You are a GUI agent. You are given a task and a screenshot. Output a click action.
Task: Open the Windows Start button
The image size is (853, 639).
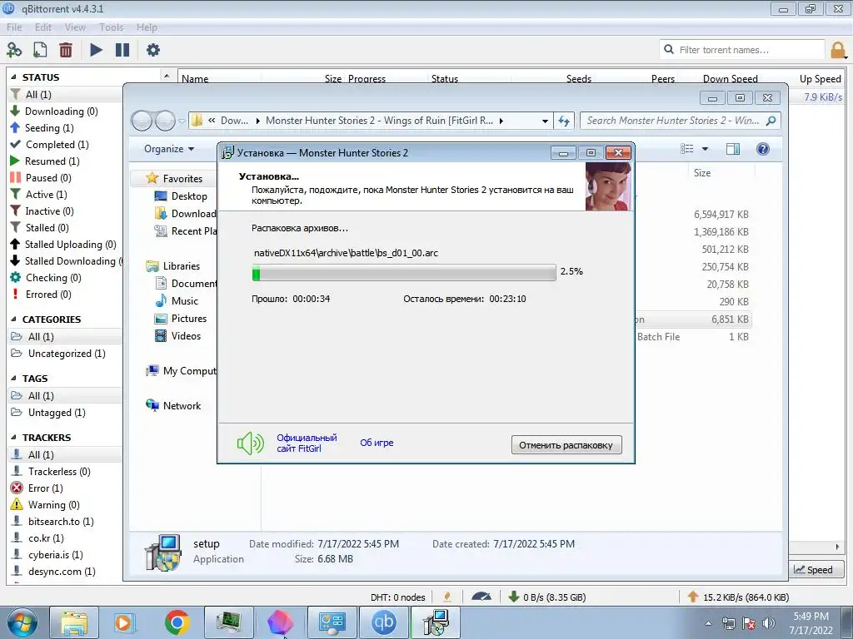[22, 622]
